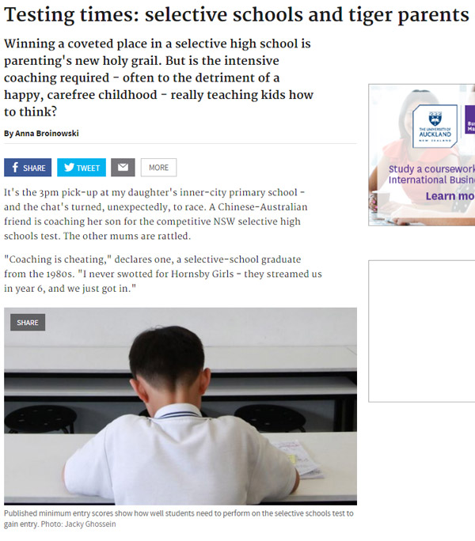
Task: Click the Twitter bird icon
Action: click(69, 168)
